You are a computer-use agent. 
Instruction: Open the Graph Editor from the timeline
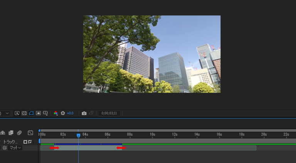click(30, 133)
